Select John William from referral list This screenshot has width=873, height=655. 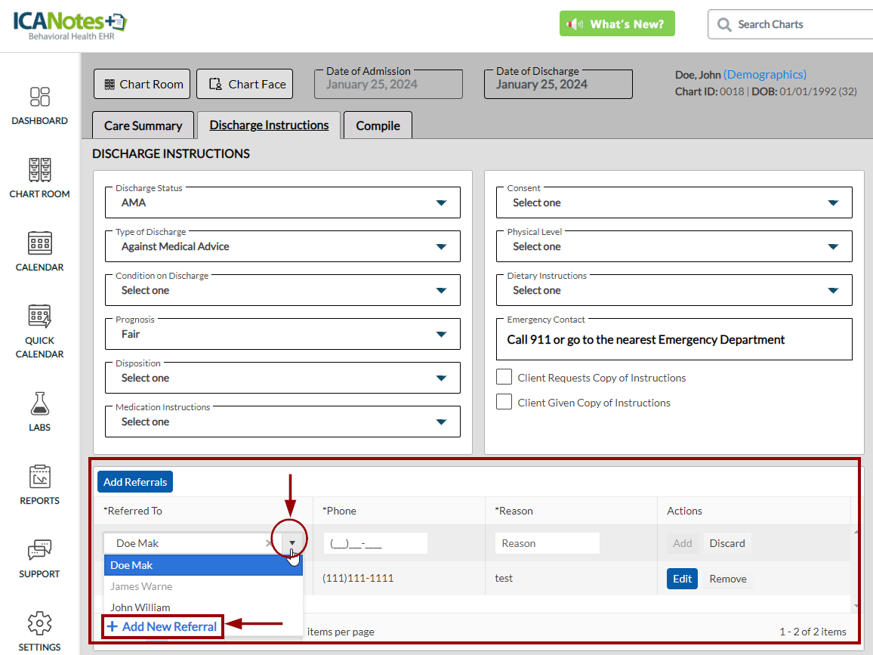140,607
